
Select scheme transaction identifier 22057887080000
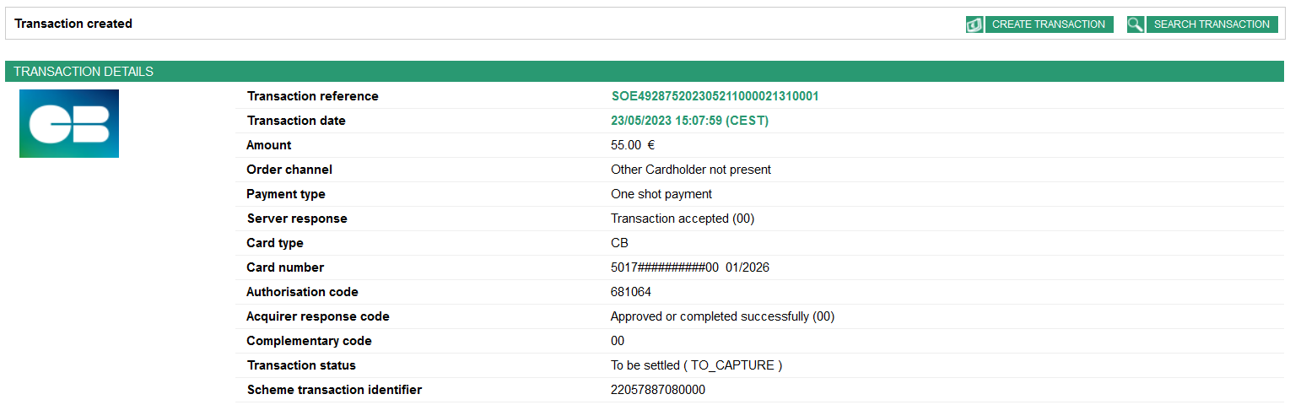tap(657, 390)
